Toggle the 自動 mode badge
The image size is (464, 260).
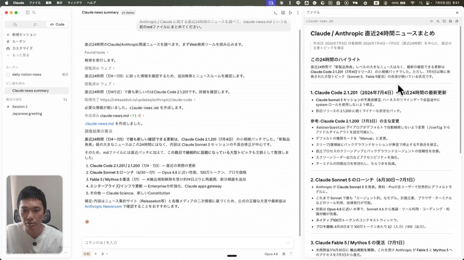tap(87, 254)
